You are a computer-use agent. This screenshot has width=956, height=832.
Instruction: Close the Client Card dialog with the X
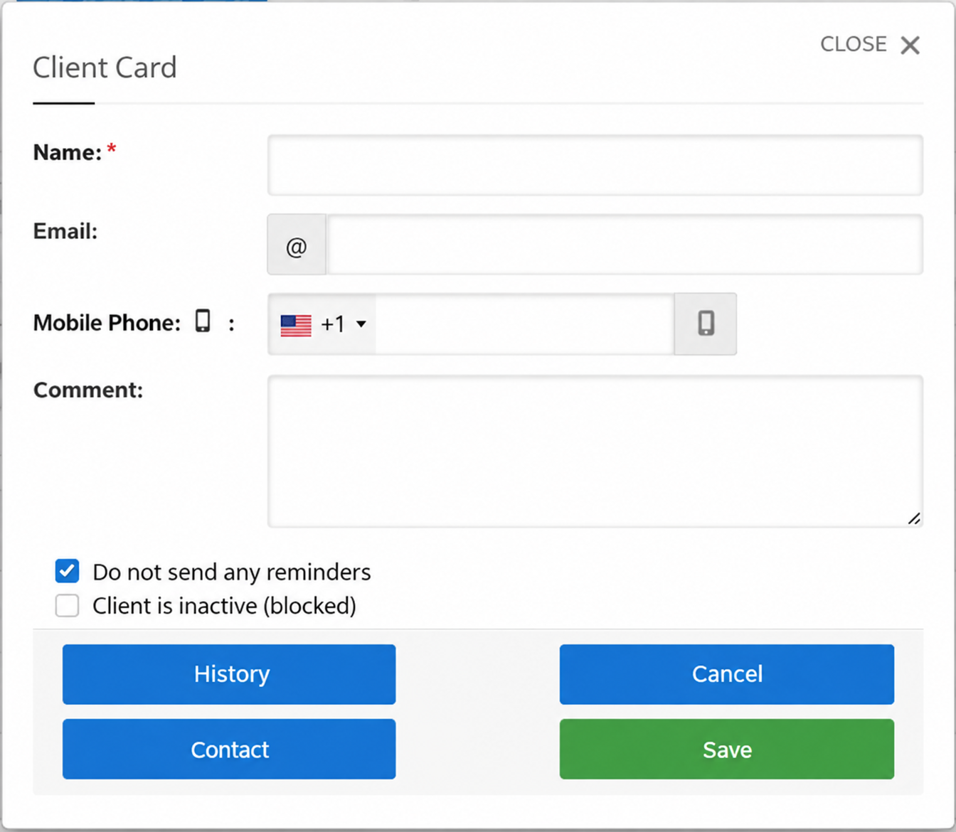coord(910,45)
